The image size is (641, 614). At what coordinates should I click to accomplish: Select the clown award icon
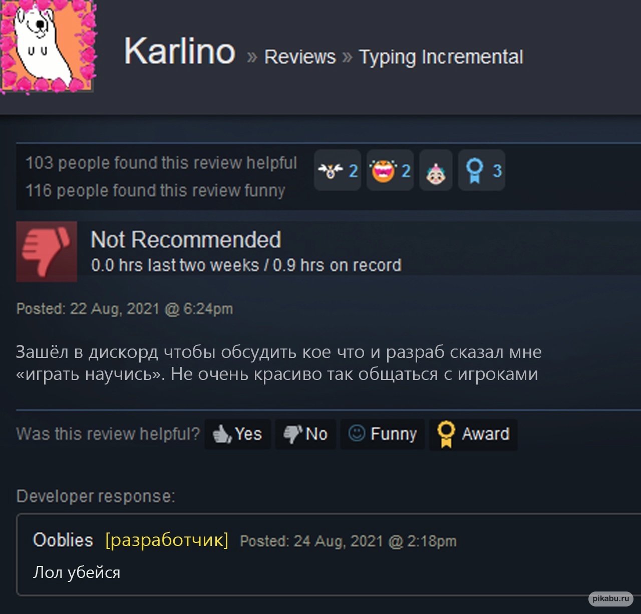436,170
